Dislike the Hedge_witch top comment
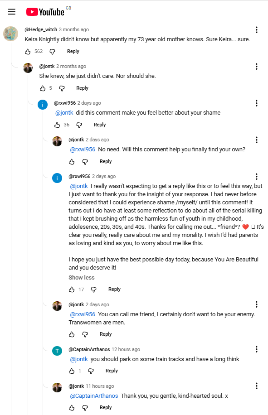Screen dimensions: 268x415 [53, 52]
